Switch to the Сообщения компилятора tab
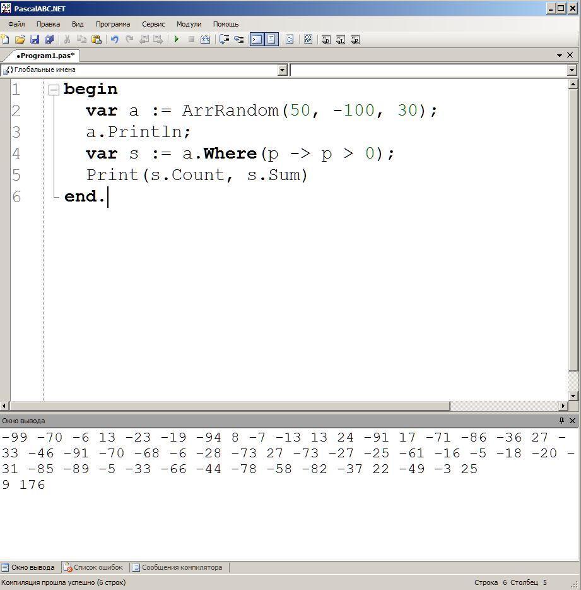 [x=177, y=567]
